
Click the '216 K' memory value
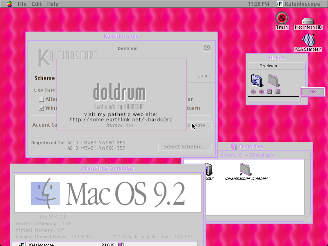107,244
